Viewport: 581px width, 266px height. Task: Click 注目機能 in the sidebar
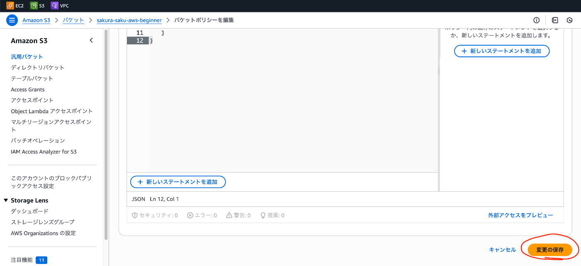pyautogui.click(x=22, y=260)
